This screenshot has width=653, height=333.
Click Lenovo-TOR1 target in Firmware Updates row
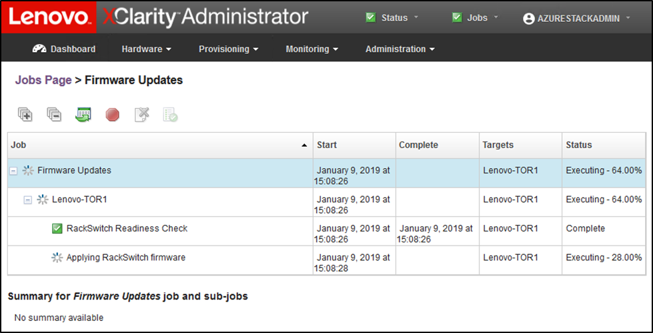click(510, 170)
